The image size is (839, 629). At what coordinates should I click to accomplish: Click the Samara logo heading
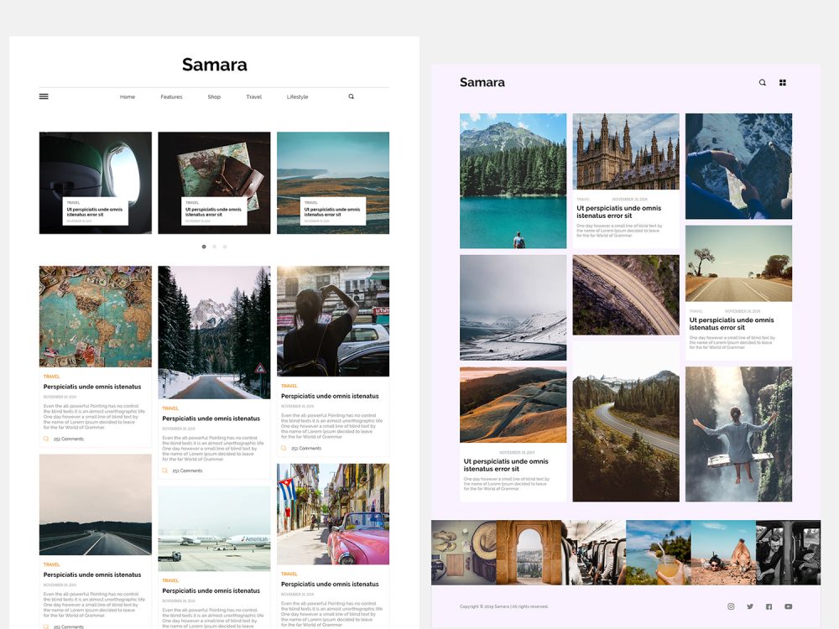pyautogui.click(x=214, y=65)
